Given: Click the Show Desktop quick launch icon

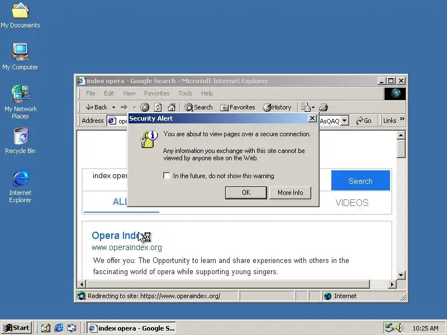Looking at the screenshot, I should coord(46,328).
